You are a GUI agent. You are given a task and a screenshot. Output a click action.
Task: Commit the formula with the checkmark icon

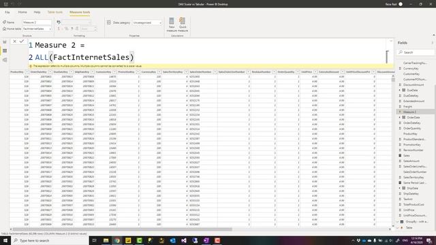[x=22, y=42]
